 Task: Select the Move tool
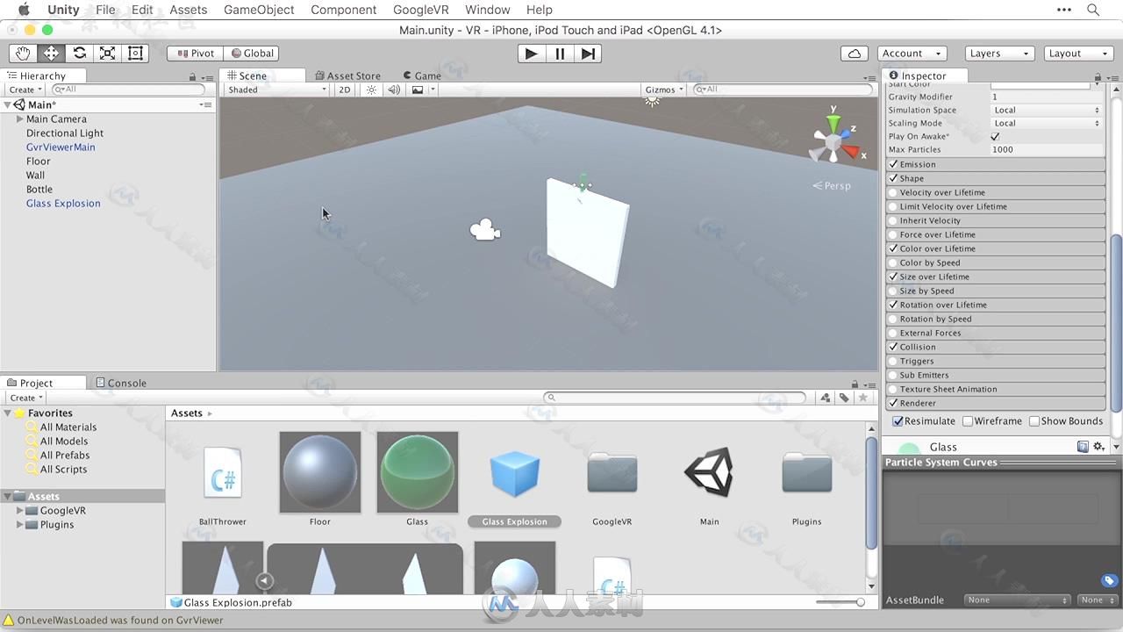click(51, 54)
